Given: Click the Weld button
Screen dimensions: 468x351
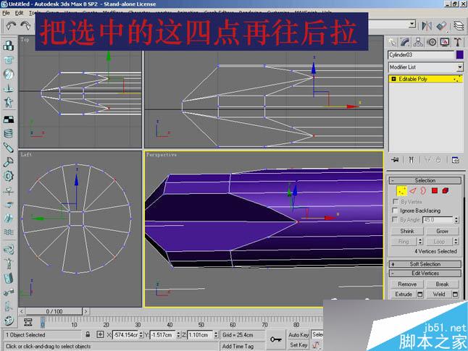Looking at the screenshot, I should coord(439,295).
